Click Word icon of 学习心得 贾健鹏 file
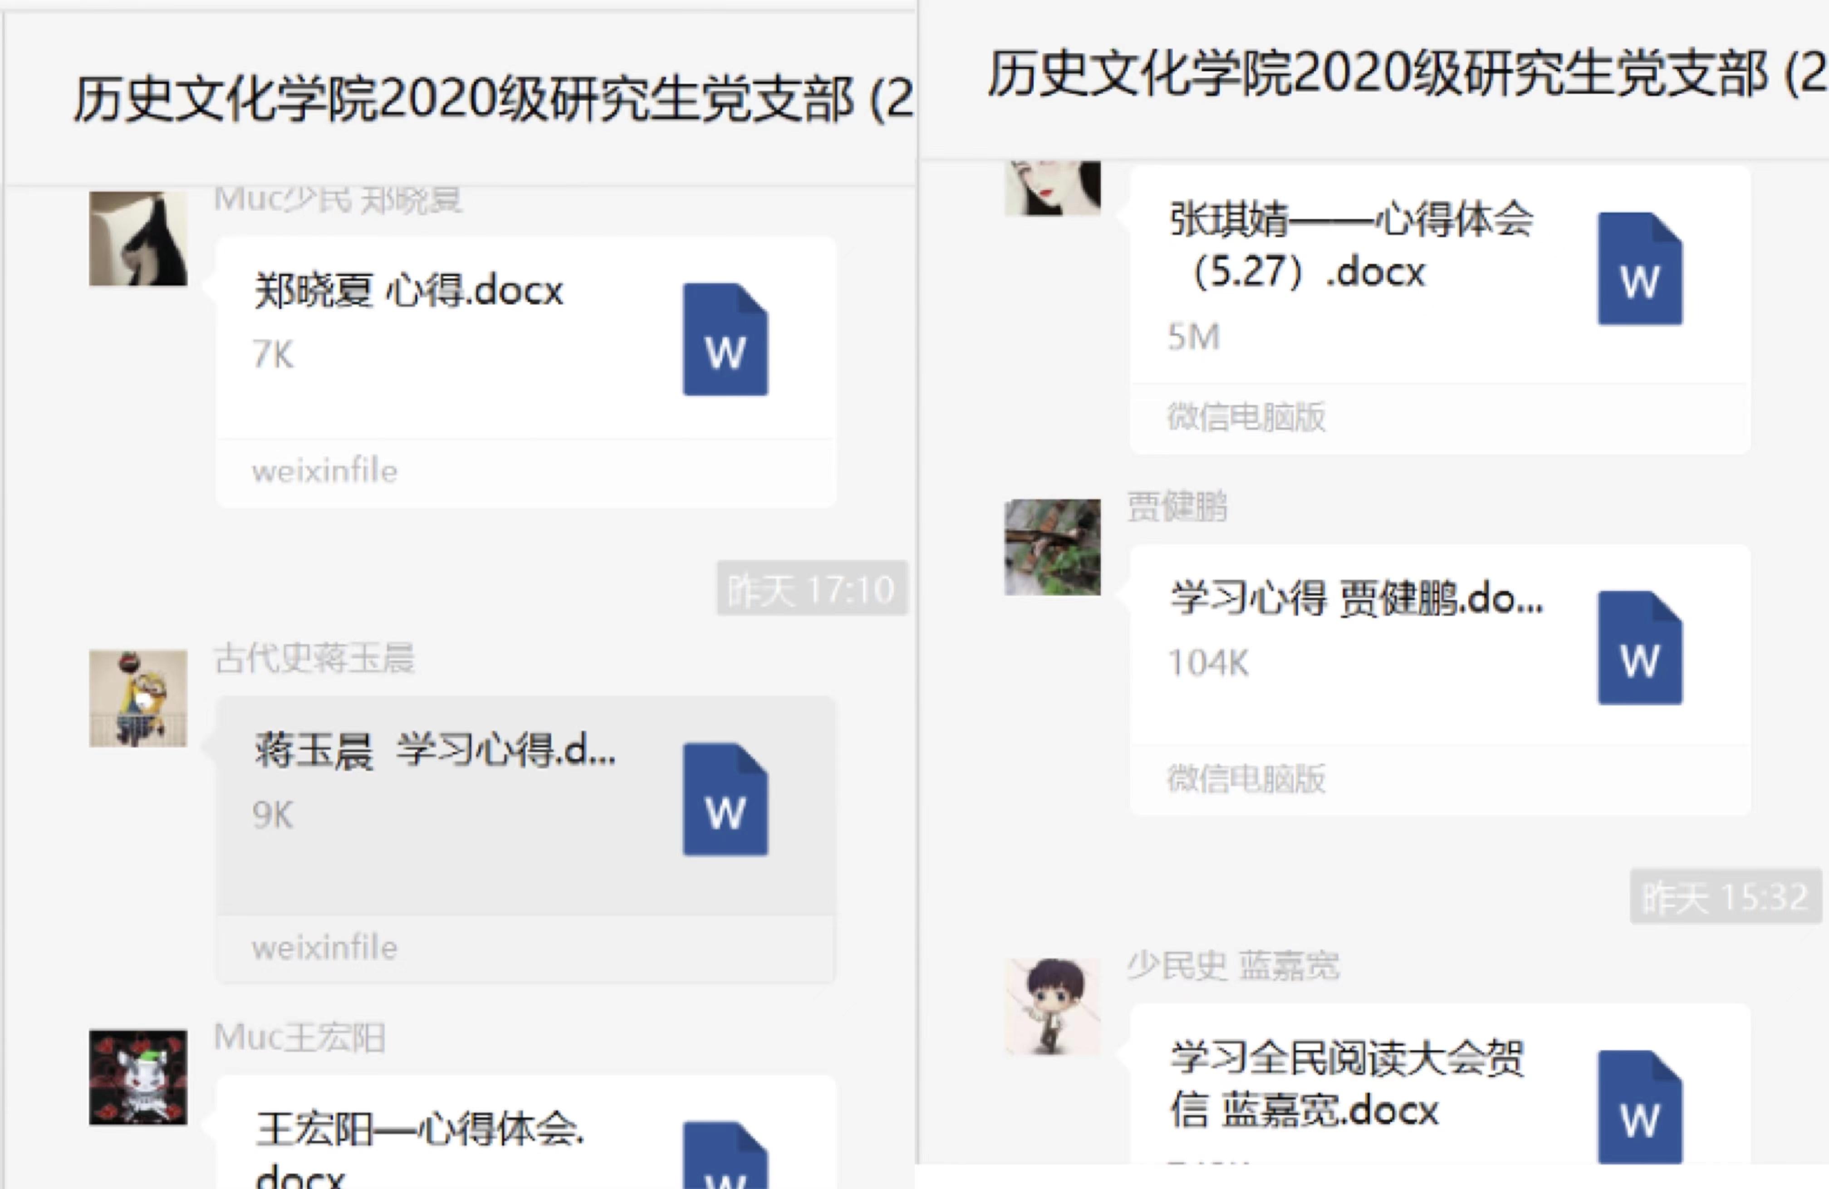 point(1639,647)
